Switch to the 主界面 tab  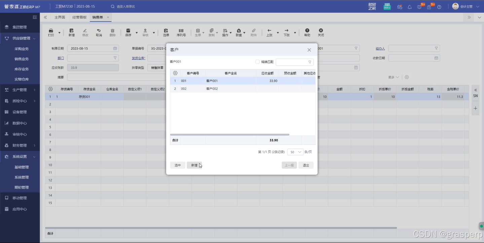[x=60, y=17]
